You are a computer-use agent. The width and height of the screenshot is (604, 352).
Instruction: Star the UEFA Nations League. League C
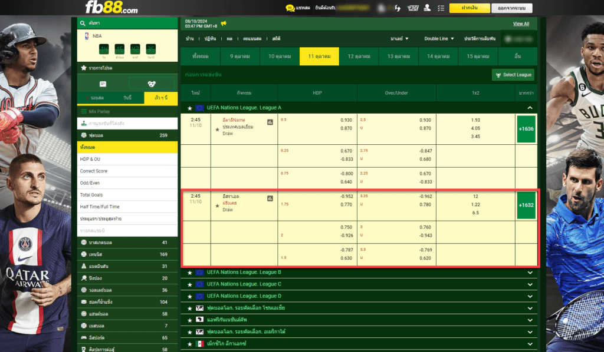[189, 284]
